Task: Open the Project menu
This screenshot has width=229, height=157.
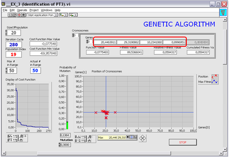Action: (34, 10)
